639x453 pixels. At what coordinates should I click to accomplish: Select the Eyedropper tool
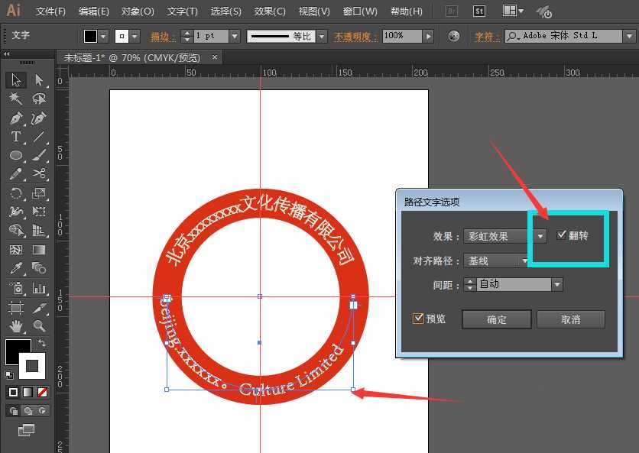click(x=15, y=268)
